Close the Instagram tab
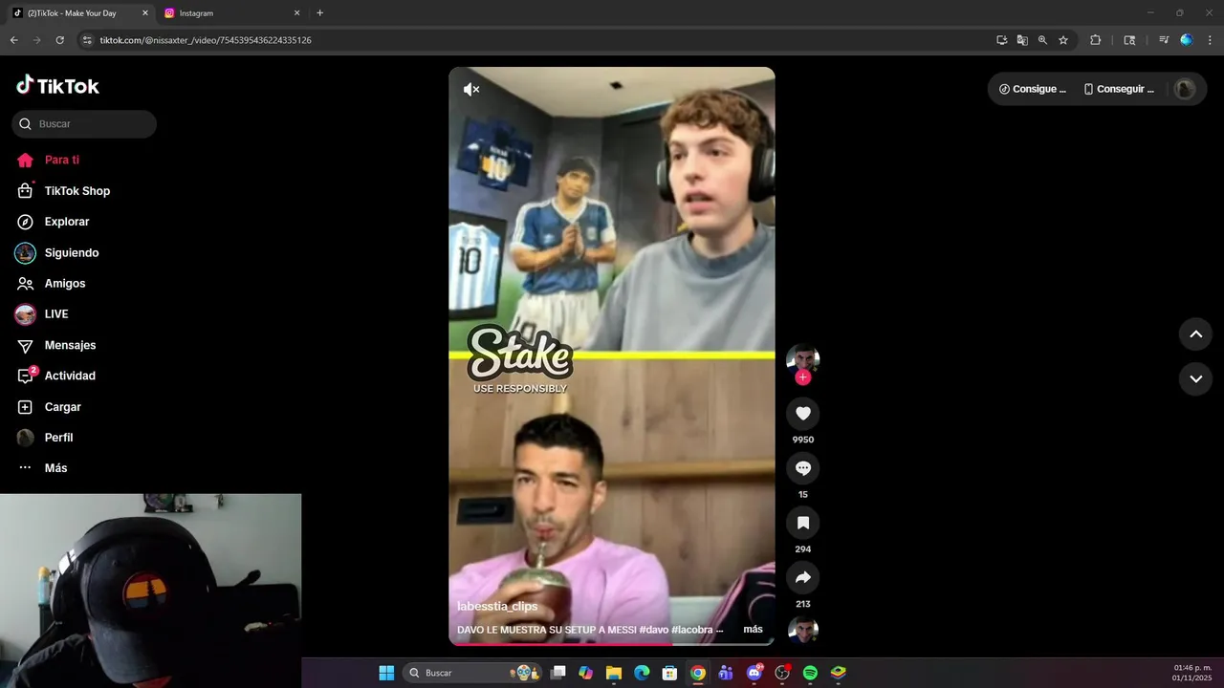Viewport: 1224px width, 688px height. coord(296,13)
